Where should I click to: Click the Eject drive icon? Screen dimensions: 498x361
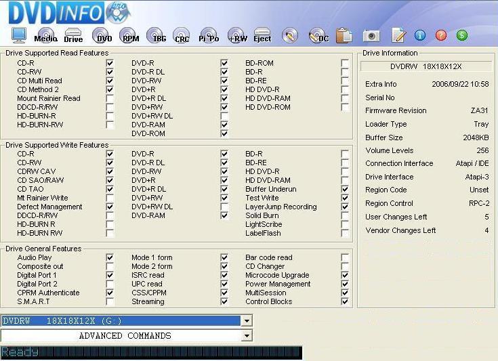pos(262,35)
